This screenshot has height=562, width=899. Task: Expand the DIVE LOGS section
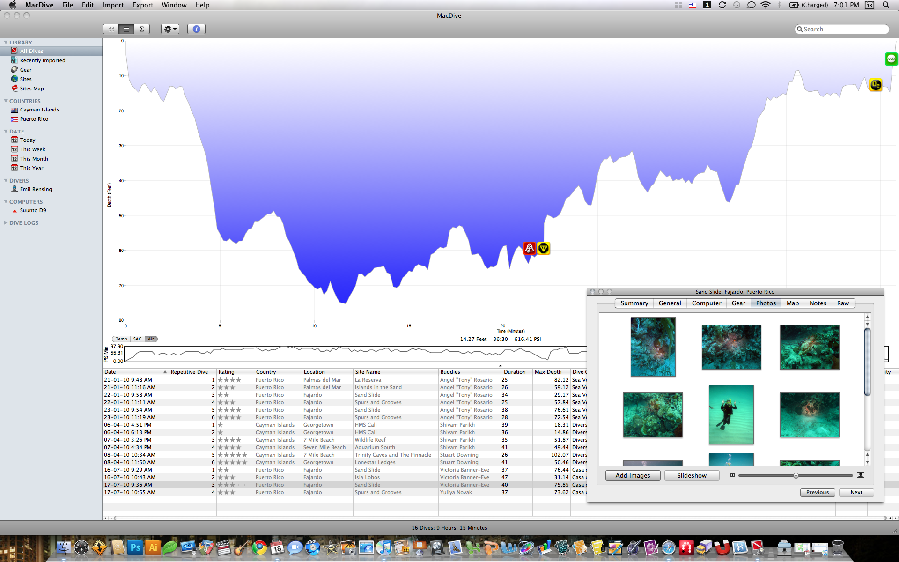pyautogui.click(x=6, y=223)
